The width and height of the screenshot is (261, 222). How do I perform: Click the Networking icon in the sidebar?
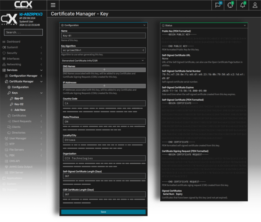(x=4, y=64)
